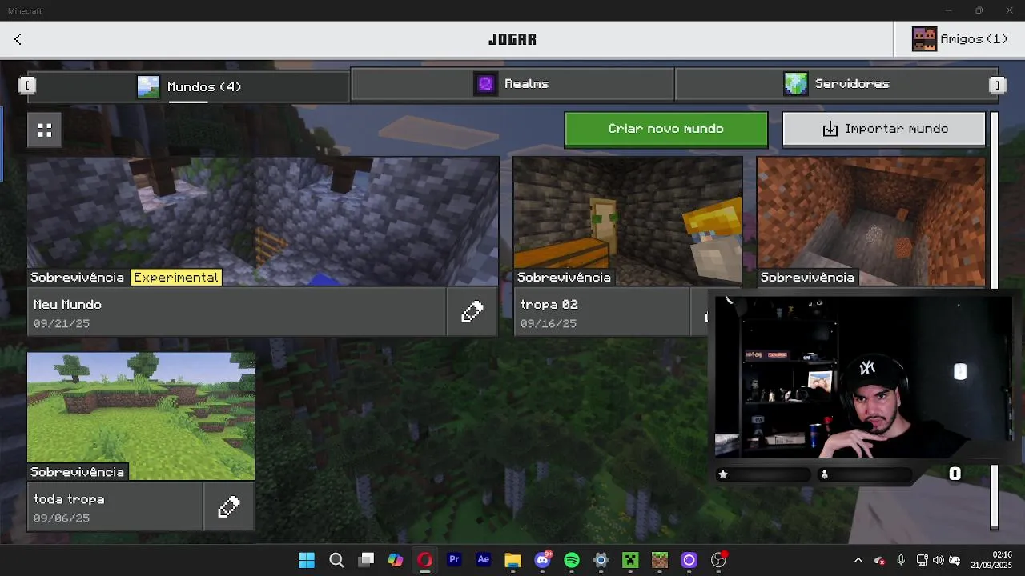This screenshot has height=576, width=1025.
Task: Edit toda tropa world with pencil icon
Action: tap(229, 506)
